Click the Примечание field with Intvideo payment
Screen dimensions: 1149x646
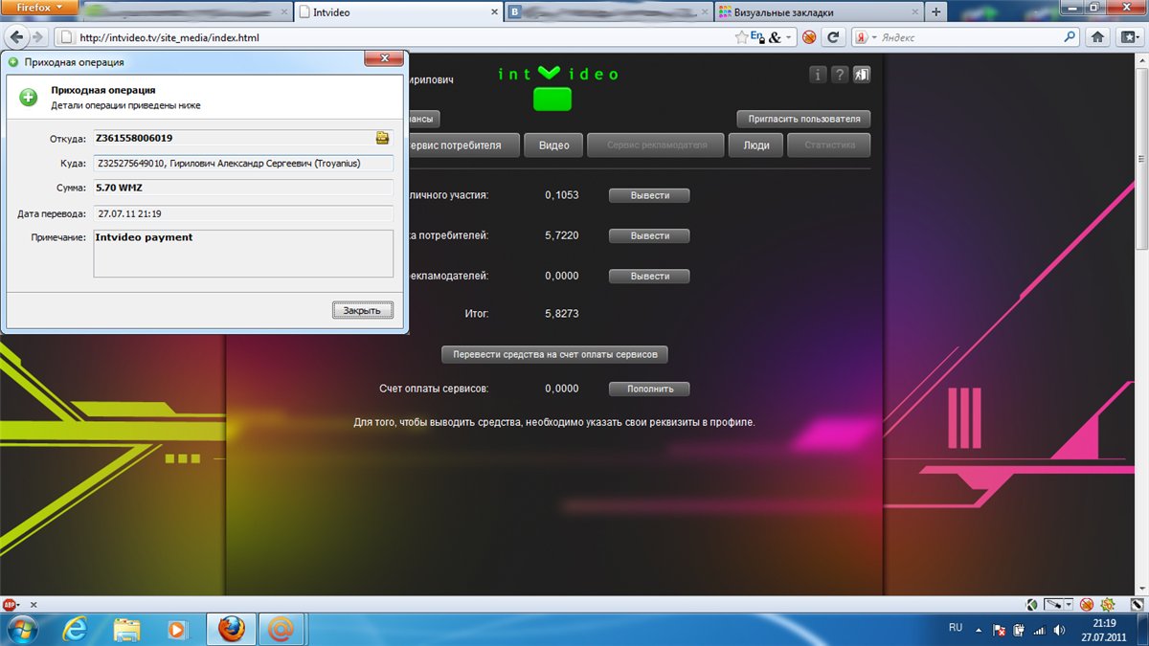pos(243,253)
